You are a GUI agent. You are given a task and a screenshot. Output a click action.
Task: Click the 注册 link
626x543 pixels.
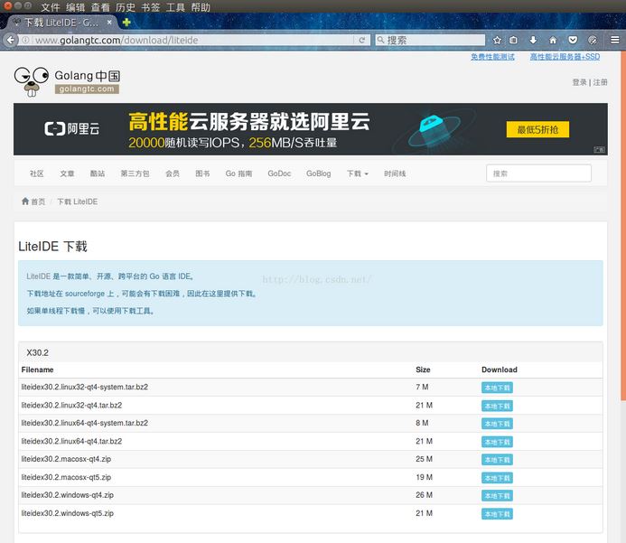coord(600,82)
